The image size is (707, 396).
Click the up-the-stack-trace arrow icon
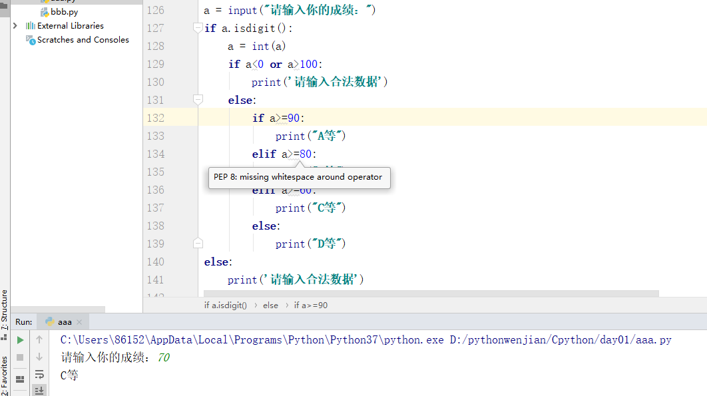pyautogui.click(x=39, y=339)
